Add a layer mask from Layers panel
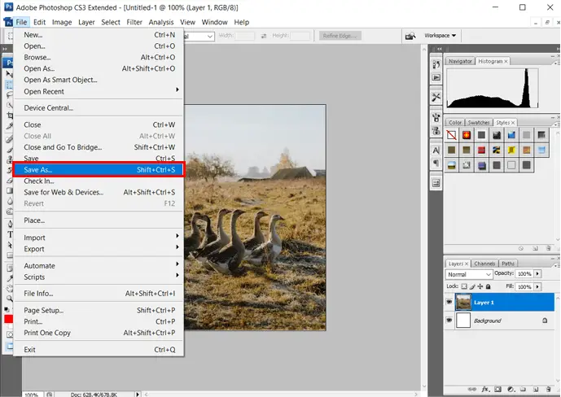Viewport: 561px width, 397px height. coord(497,389)
